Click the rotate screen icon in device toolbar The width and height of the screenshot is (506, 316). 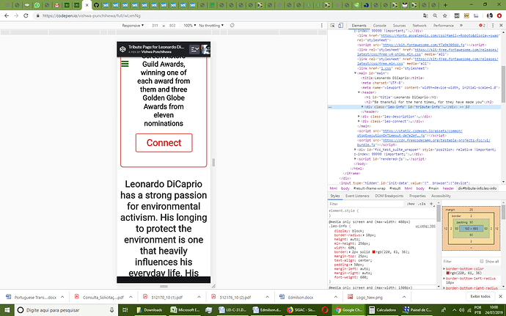tap(232, 25)
